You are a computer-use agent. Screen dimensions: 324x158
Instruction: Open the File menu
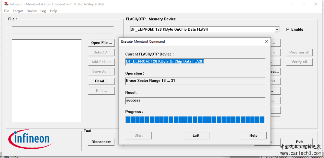[6, 11]
